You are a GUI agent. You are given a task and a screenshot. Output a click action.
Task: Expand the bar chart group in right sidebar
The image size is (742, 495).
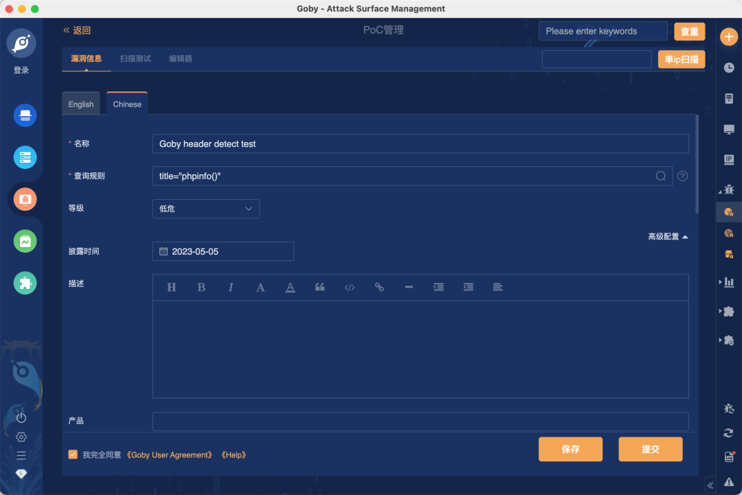[x=720, y=281]
